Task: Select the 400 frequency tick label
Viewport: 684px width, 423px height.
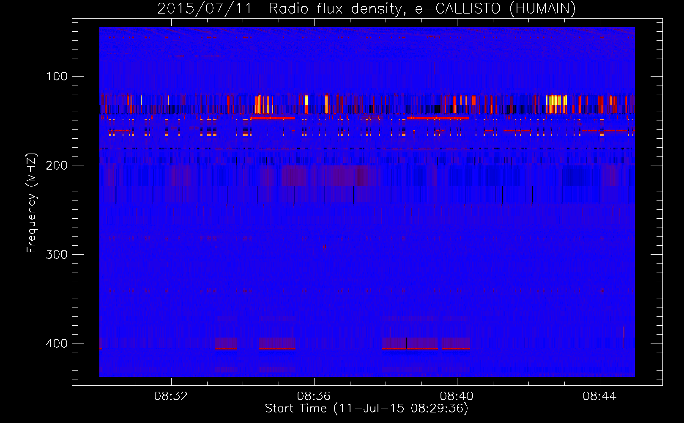Action: point(57,343)
